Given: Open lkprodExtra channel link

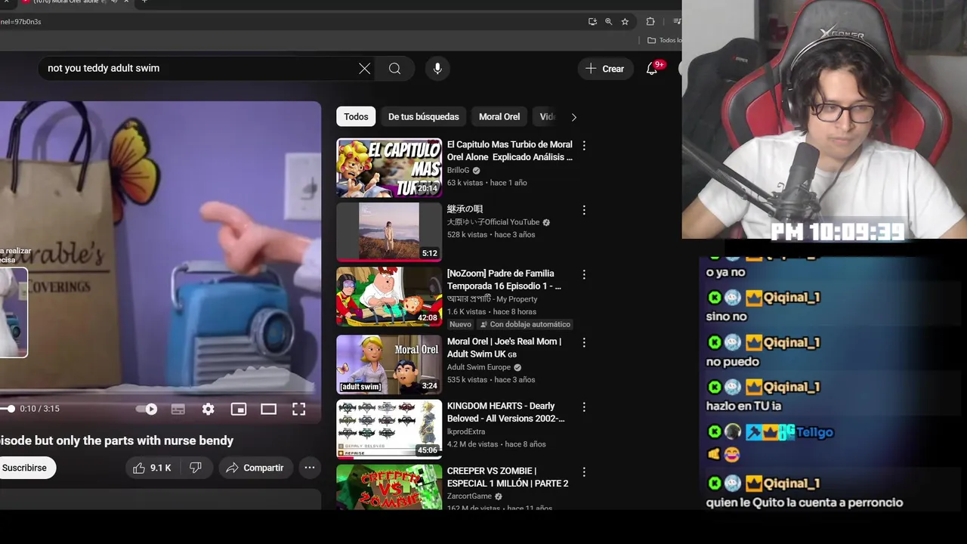Looking at the screenshot, I should 467,432.
